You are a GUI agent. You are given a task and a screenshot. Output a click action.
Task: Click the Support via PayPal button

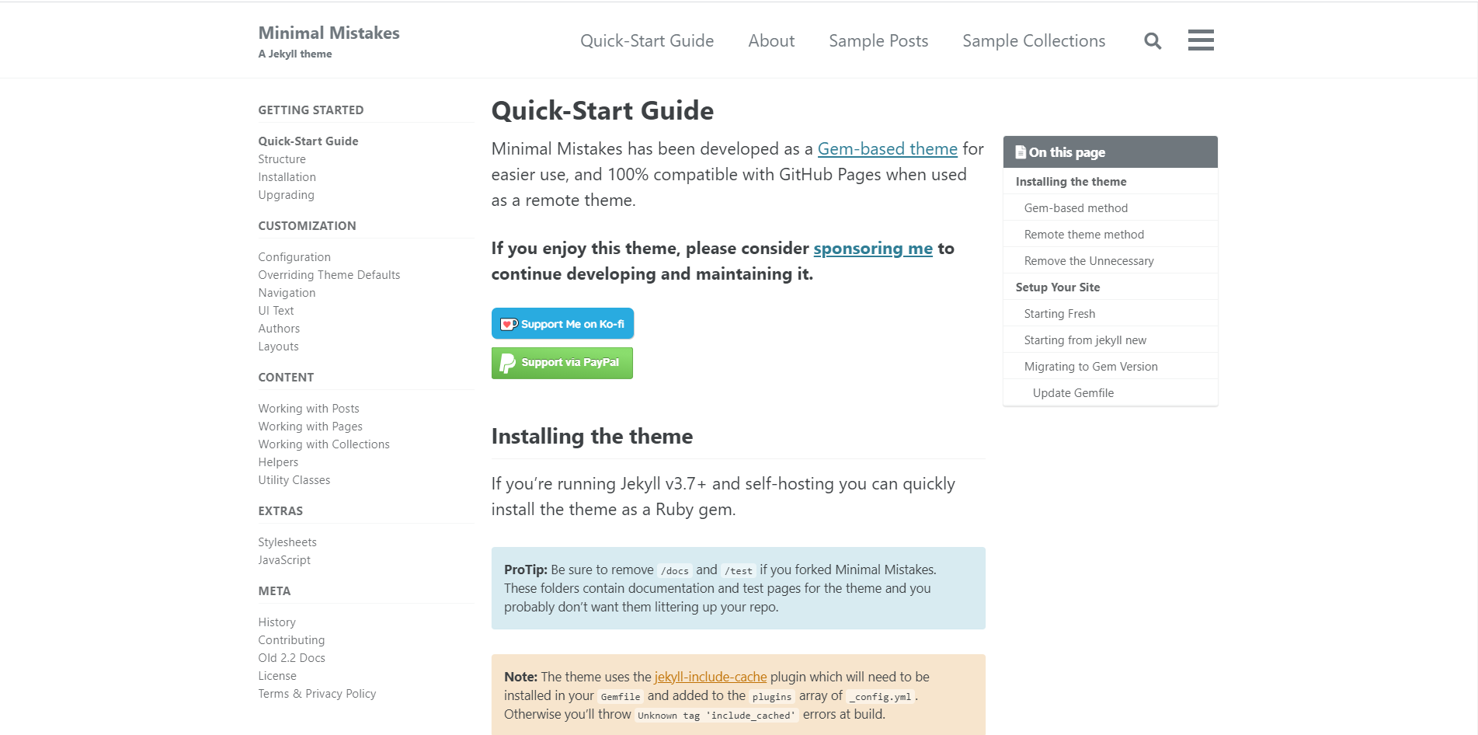(x=562, y=363)
